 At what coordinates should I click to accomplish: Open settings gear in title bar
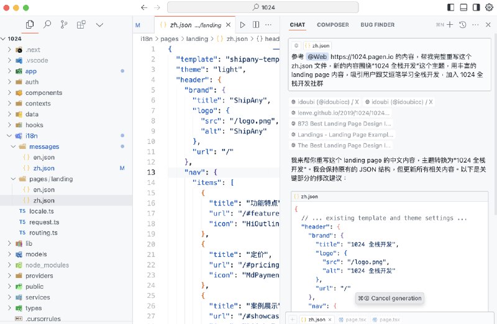[489, 7]
